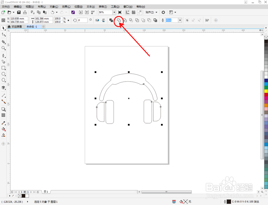Publish to PDF

(93, 12)
